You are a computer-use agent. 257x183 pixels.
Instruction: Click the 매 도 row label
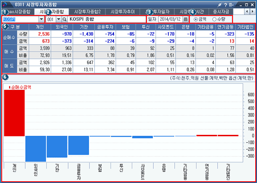9,66
